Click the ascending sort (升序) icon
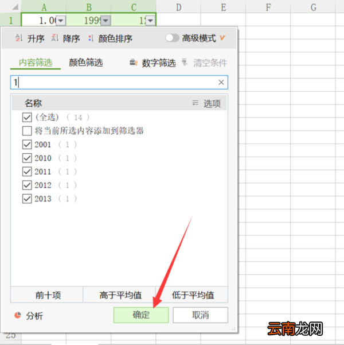Image resolution: width=344 pixels, height=345 pixels. tap(19, 38)
